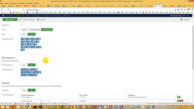This screenshot has width=194, height=109.
Task: Click the Joomla logo in admin menu
Action: 3,15
